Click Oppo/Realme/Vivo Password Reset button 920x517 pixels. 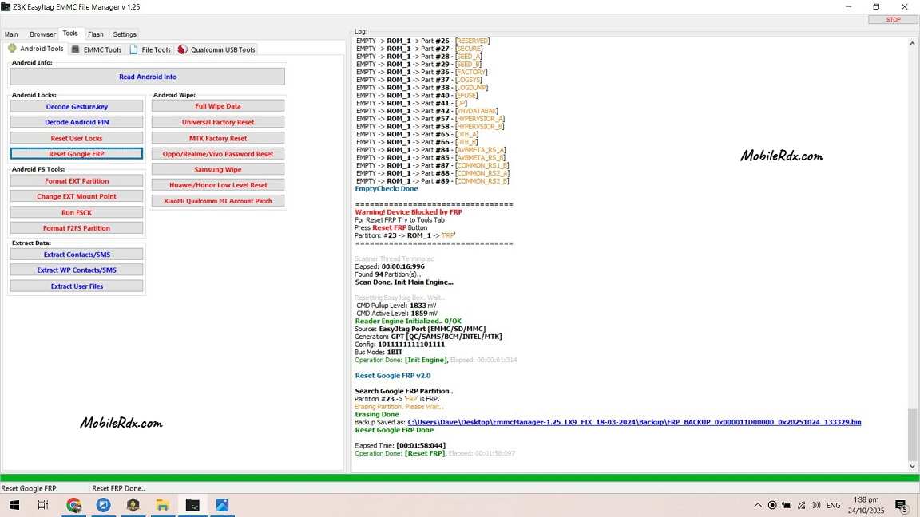click(218, 153)
